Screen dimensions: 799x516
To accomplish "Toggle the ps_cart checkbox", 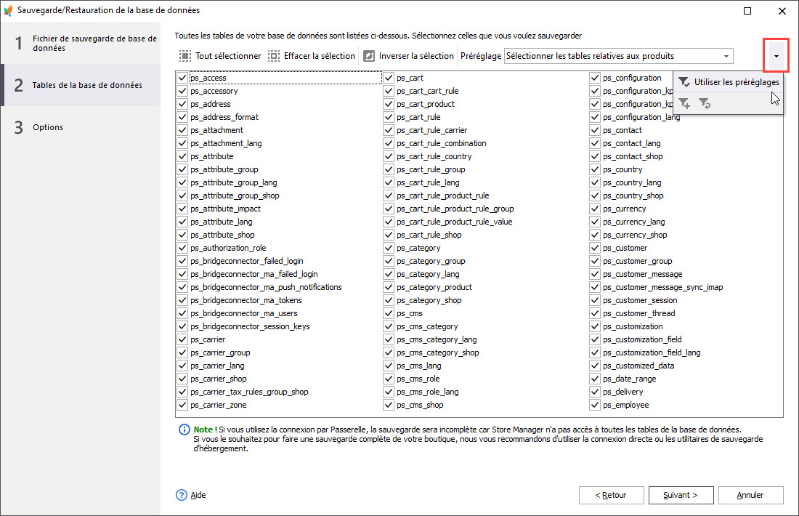I will [389, 78].
